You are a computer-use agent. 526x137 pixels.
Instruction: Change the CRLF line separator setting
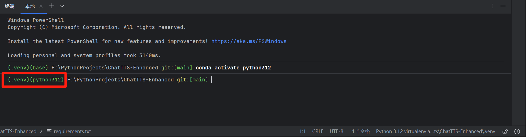pyautogui.click(x=318, y=131)
